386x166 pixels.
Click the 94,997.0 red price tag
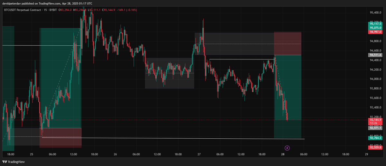click(375, 32)
